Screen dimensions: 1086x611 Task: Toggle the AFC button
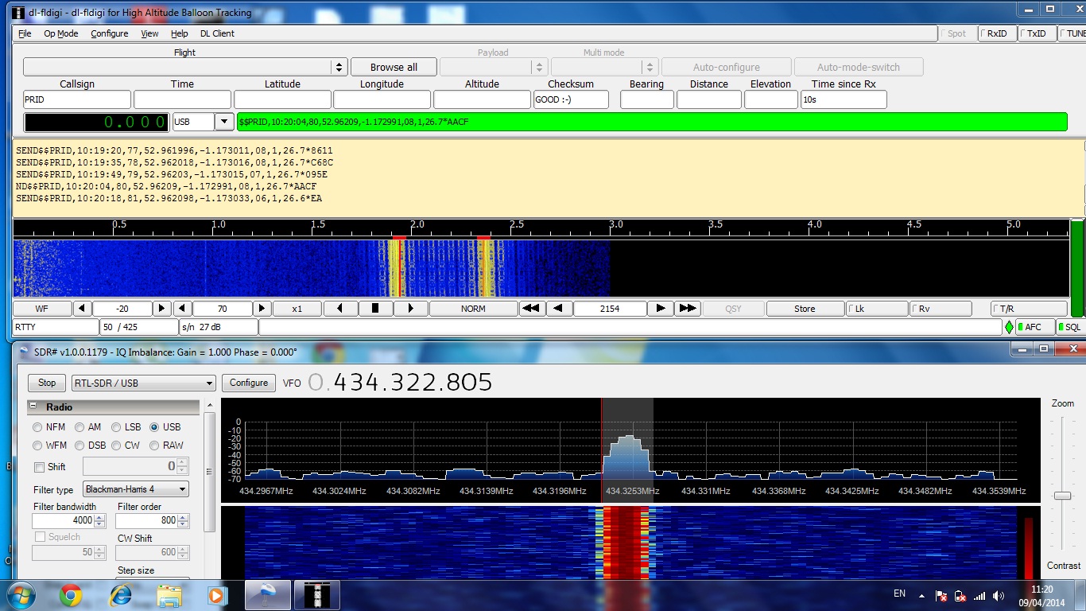pos(1032,327)
